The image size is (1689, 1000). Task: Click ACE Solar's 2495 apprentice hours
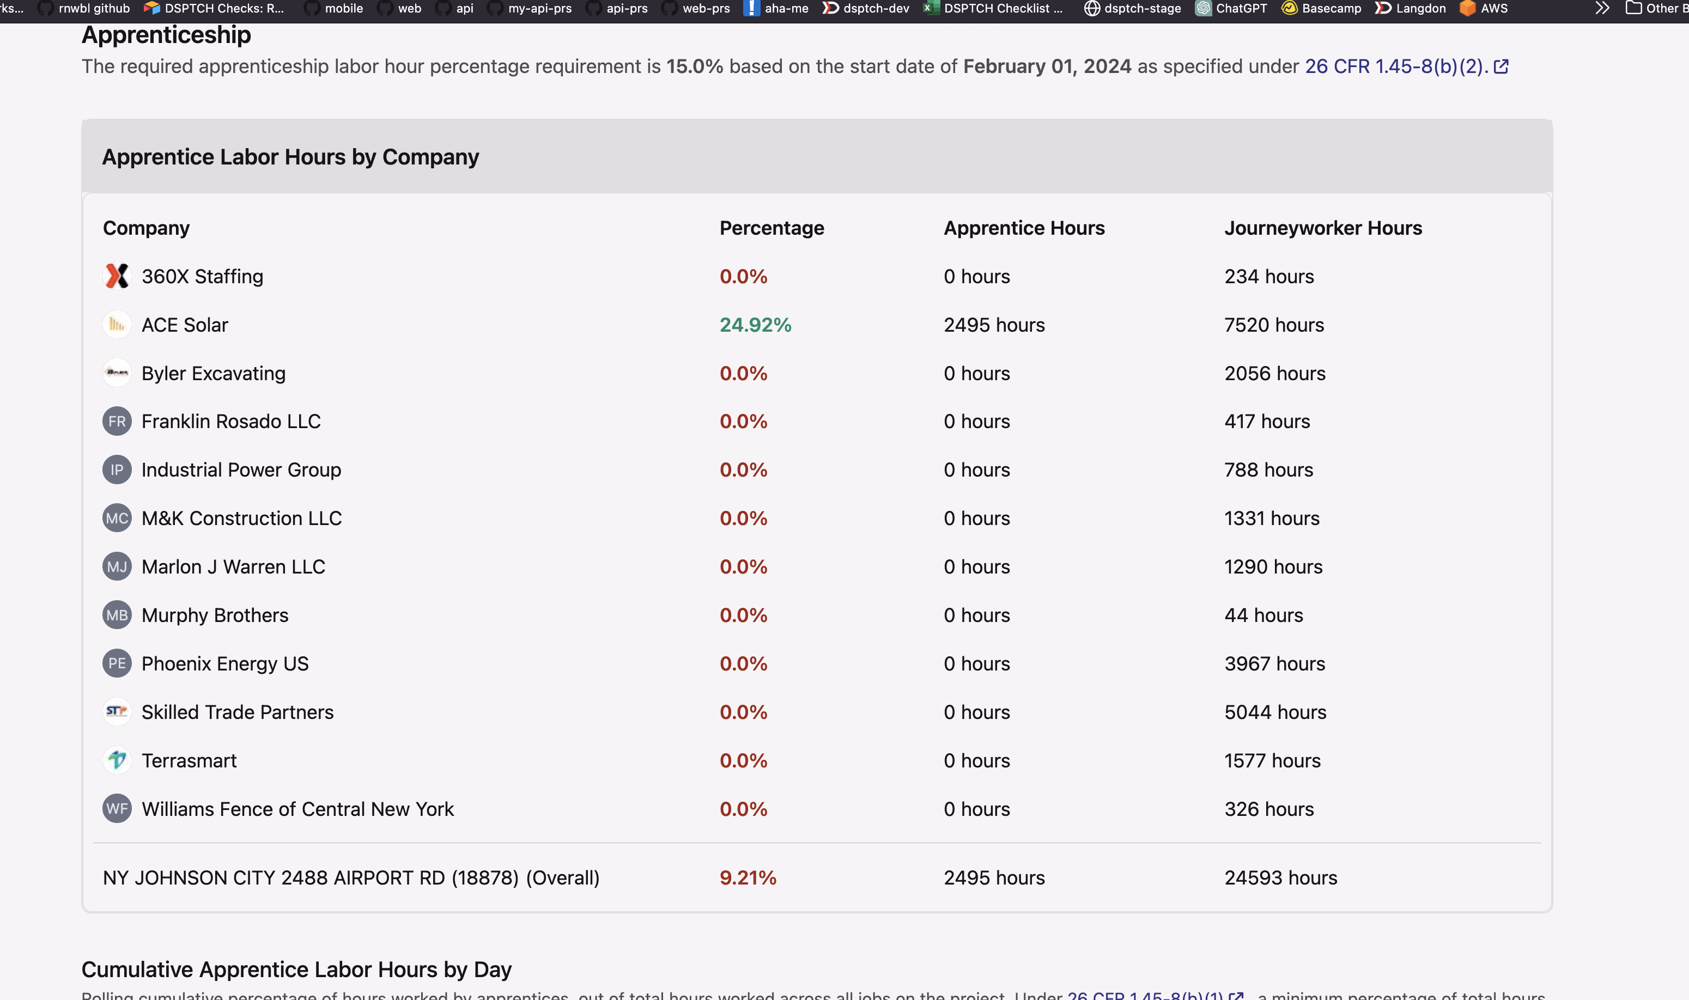click(995, 325)
